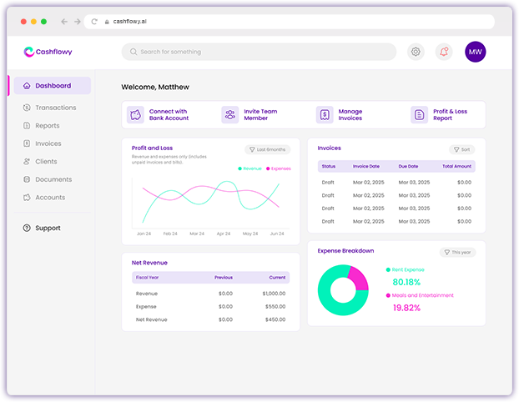Open the Sort dropdown in Invoices

(x=461, y=149)
